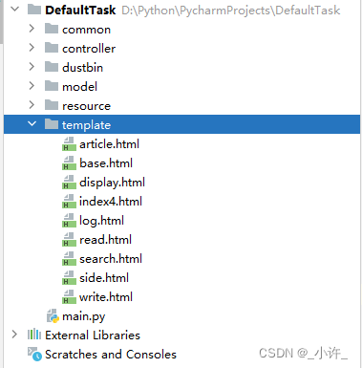Expand the common folder arrow
This screenshot has width=362, height=368.
point(32,29)
